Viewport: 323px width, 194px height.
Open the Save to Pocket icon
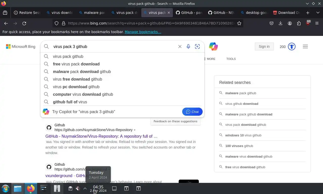pos(272,23)
